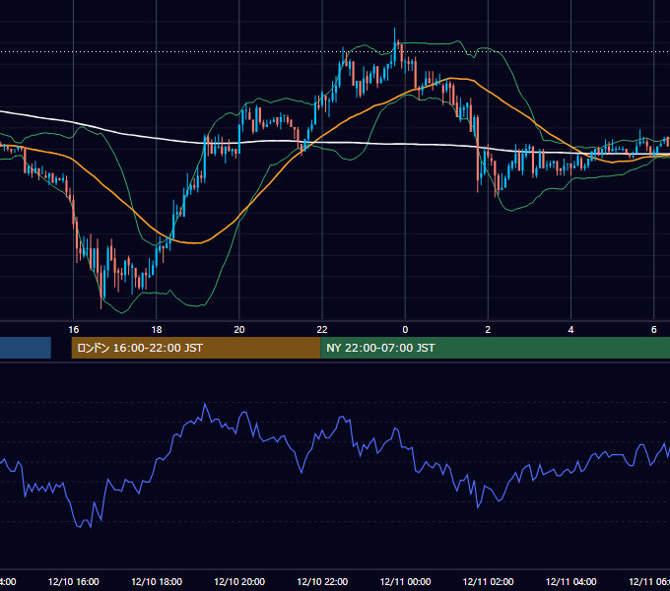
Task: Click the 20 hour label on price chart axis
Action: pyautogui.click(x=239, y=329)
